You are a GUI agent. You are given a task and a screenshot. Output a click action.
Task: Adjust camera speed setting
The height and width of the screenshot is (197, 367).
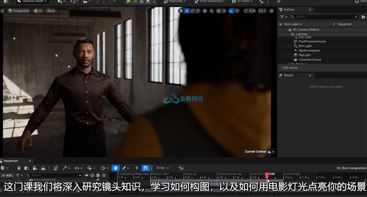pyautogui.click(x=262, y=11)
